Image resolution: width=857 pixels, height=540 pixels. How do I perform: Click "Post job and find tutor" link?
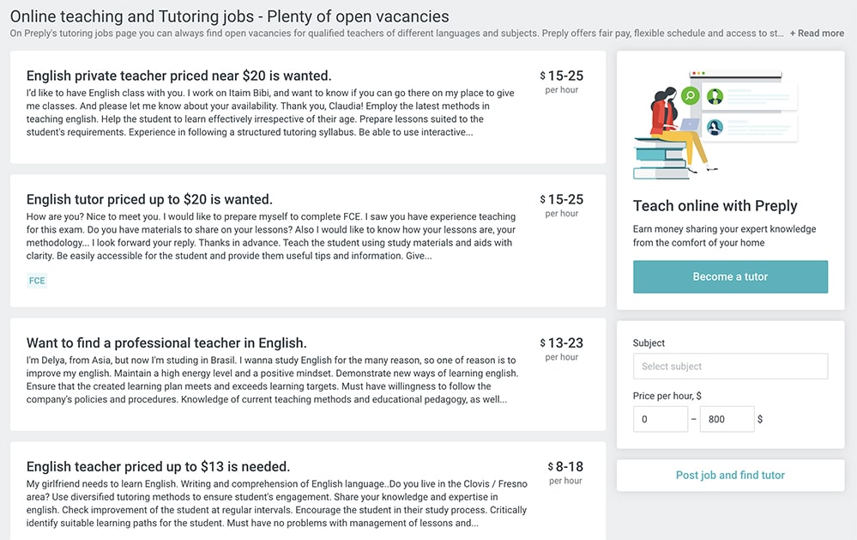point(730,475)
